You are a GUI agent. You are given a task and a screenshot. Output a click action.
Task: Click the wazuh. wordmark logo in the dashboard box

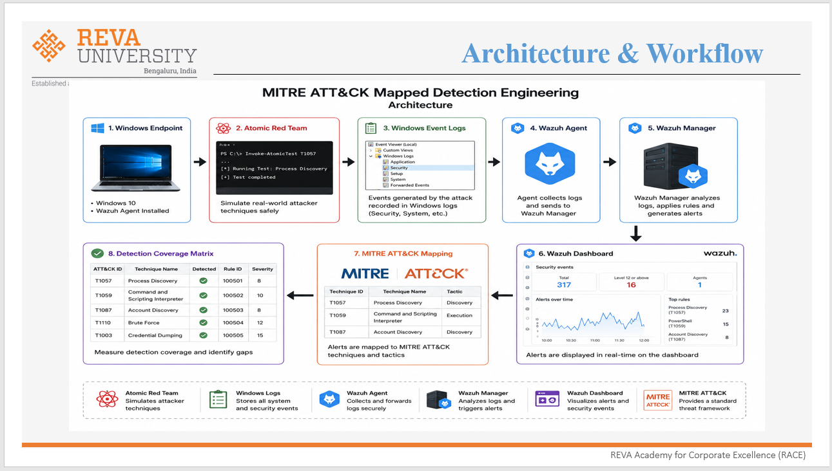coord(720,254)
